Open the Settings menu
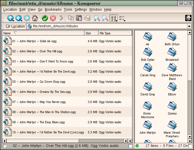This screenshot has height=150, width=194. point(81,10)
